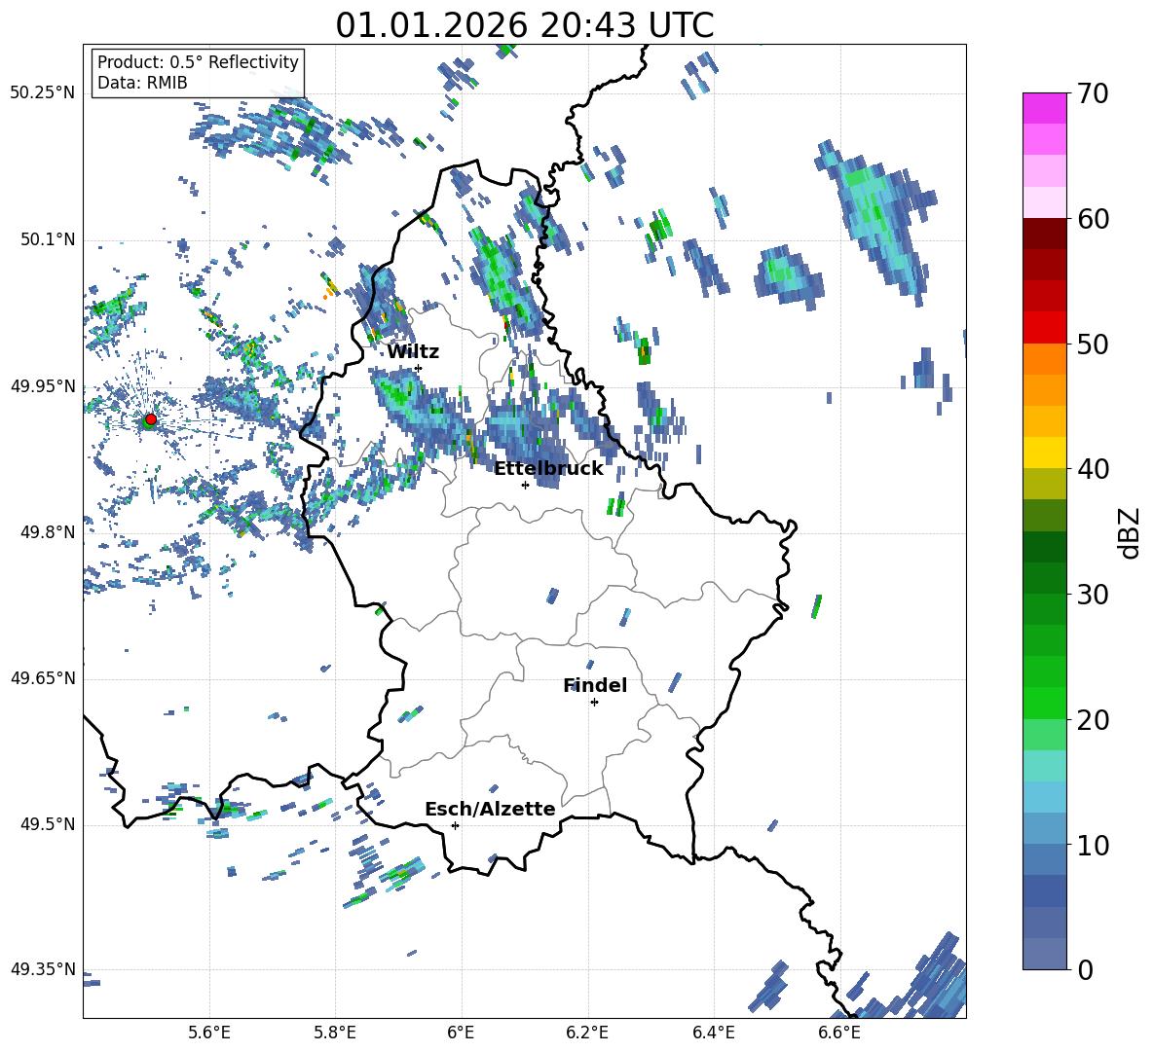Click the dark red colorbar segment below 60
This screenshot has height=1052, width=1153.
pyautogui.click(x=1044, y=234)
